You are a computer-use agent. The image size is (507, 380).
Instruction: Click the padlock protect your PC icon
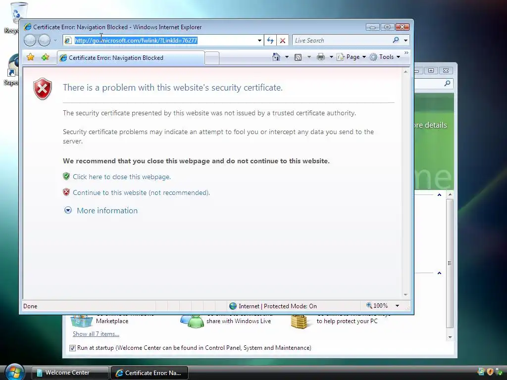click(299, 322)
